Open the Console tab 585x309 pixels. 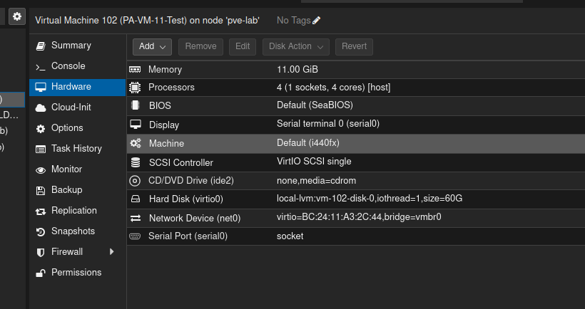[77, 66]
